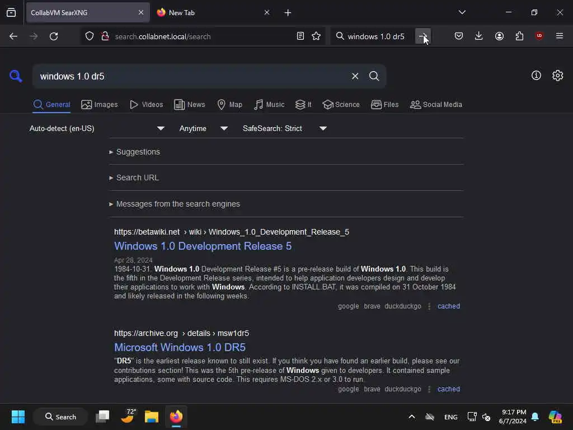
Task: Open the clock showing 9:17 PM
Action: coord(513,417)
